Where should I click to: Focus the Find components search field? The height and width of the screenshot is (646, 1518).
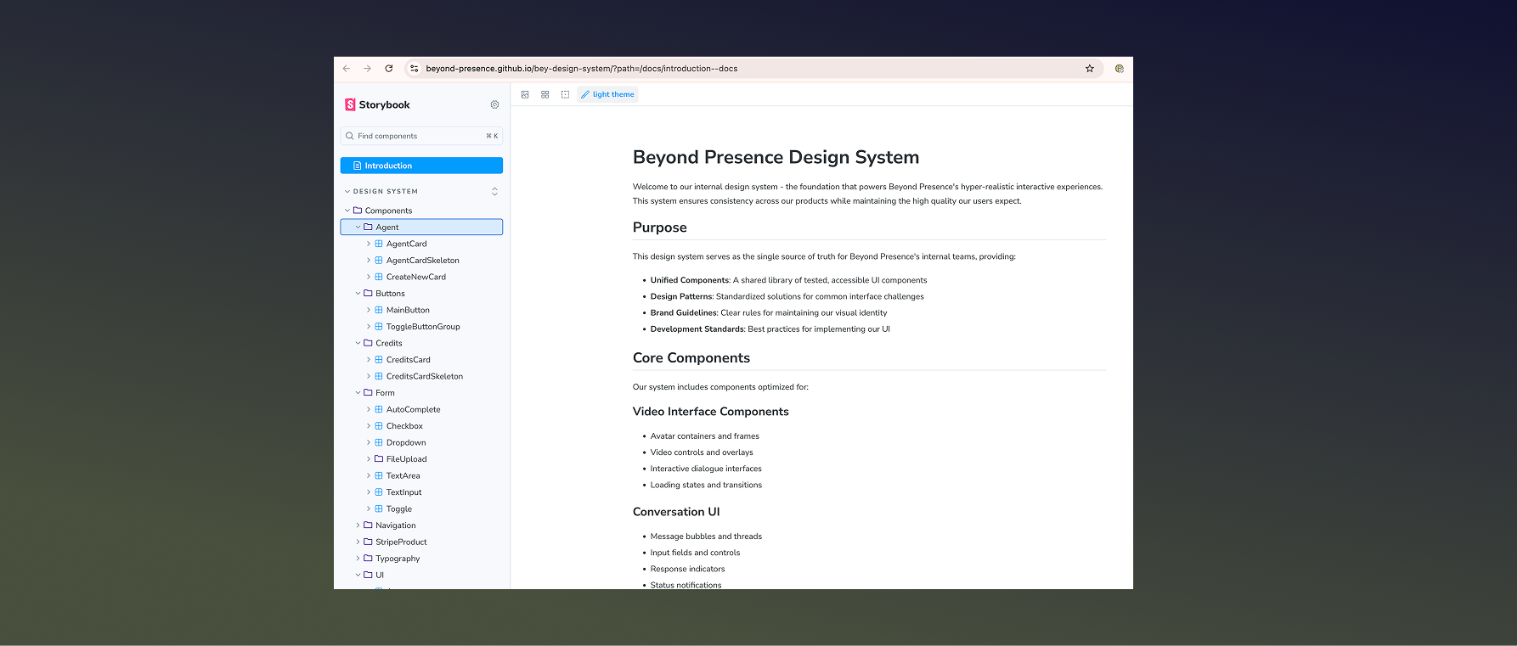(x=421, y=136)
